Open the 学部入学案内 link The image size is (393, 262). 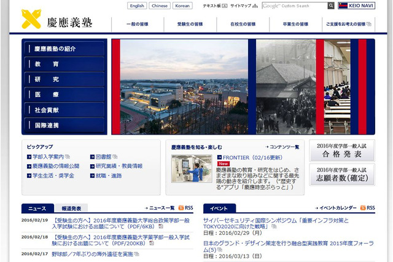pos(48,157)
